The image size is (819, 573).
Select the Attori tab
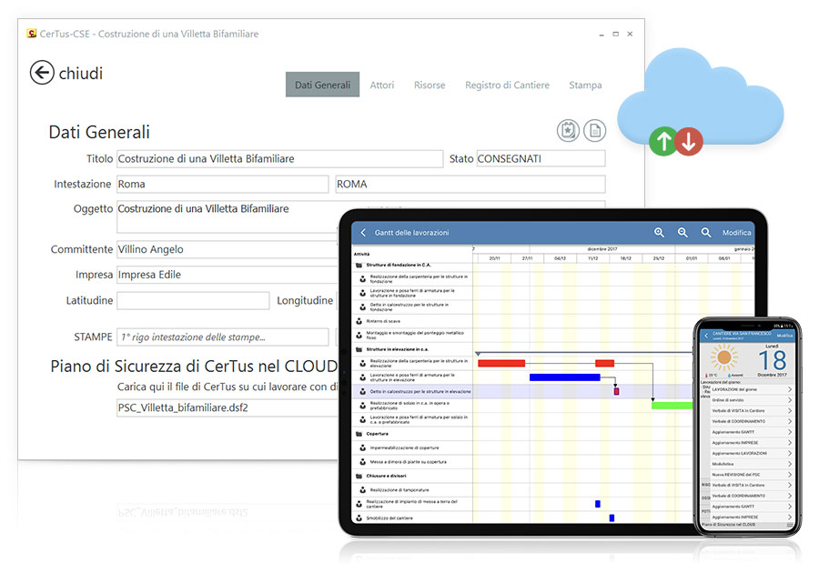382,85
